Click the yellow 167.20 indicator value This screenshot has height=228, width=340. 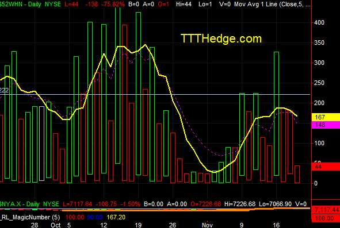point(116,217)
